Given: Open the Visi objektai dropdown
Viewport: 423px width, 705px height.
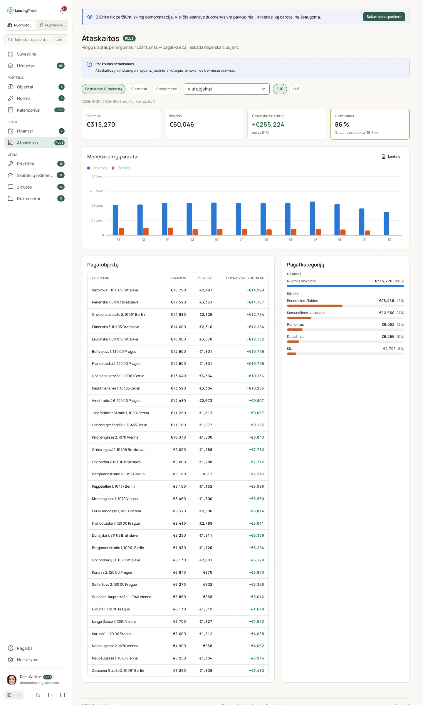Looking at the screenshot, I should point(226,89).
